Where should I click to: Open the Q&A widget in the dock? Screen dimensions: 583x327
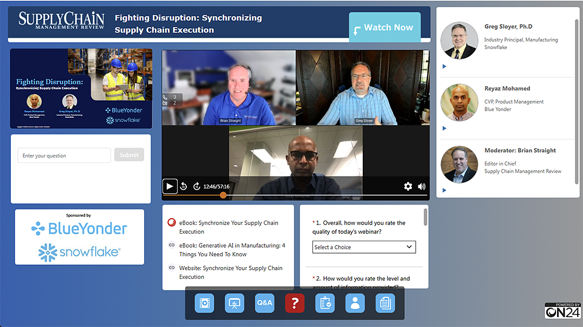265,303
